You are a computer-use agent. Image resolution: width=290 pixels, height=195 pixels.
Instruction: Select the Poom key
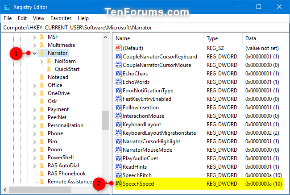coord(55,149)
